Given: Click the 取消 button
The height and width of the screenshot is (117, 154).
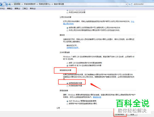Looking at the screenshot, I should point(132,115).
